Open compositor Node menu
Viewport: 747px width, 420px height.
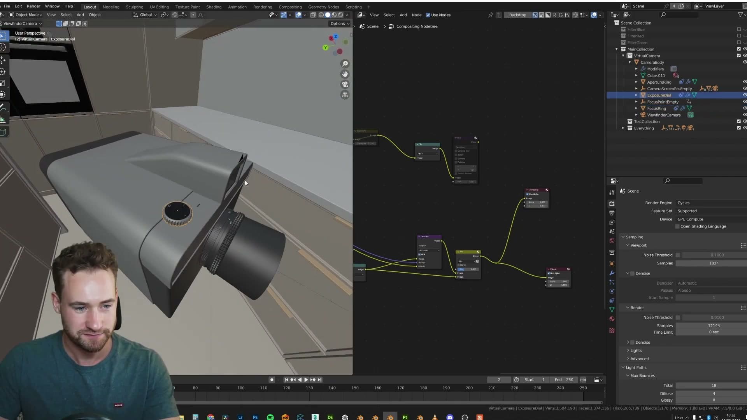click(x=417, y=15)
